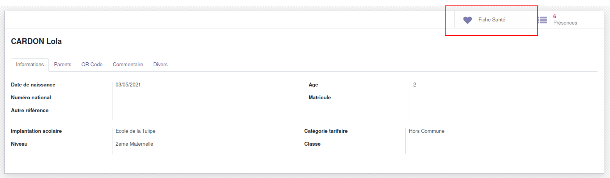Click the Ecole de la Tulipe value
Screen dimensions: 610x178
pyautogui.click(x=136, y=131)
